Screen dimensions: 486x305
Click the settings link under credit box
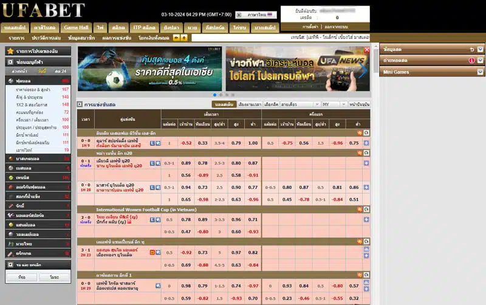[310, 27]
